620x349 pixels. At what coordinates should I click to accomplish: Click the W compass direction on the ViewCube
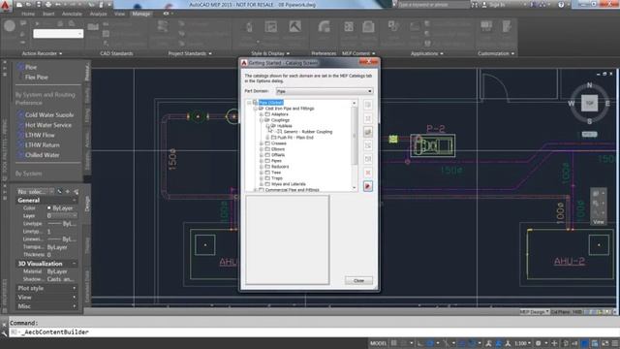(571, 104)
